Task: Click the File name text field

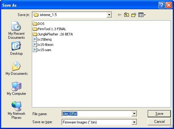Action: [x=97, y=114]
